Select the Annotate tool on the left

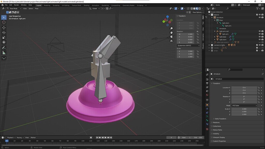(x=3, y=48)
